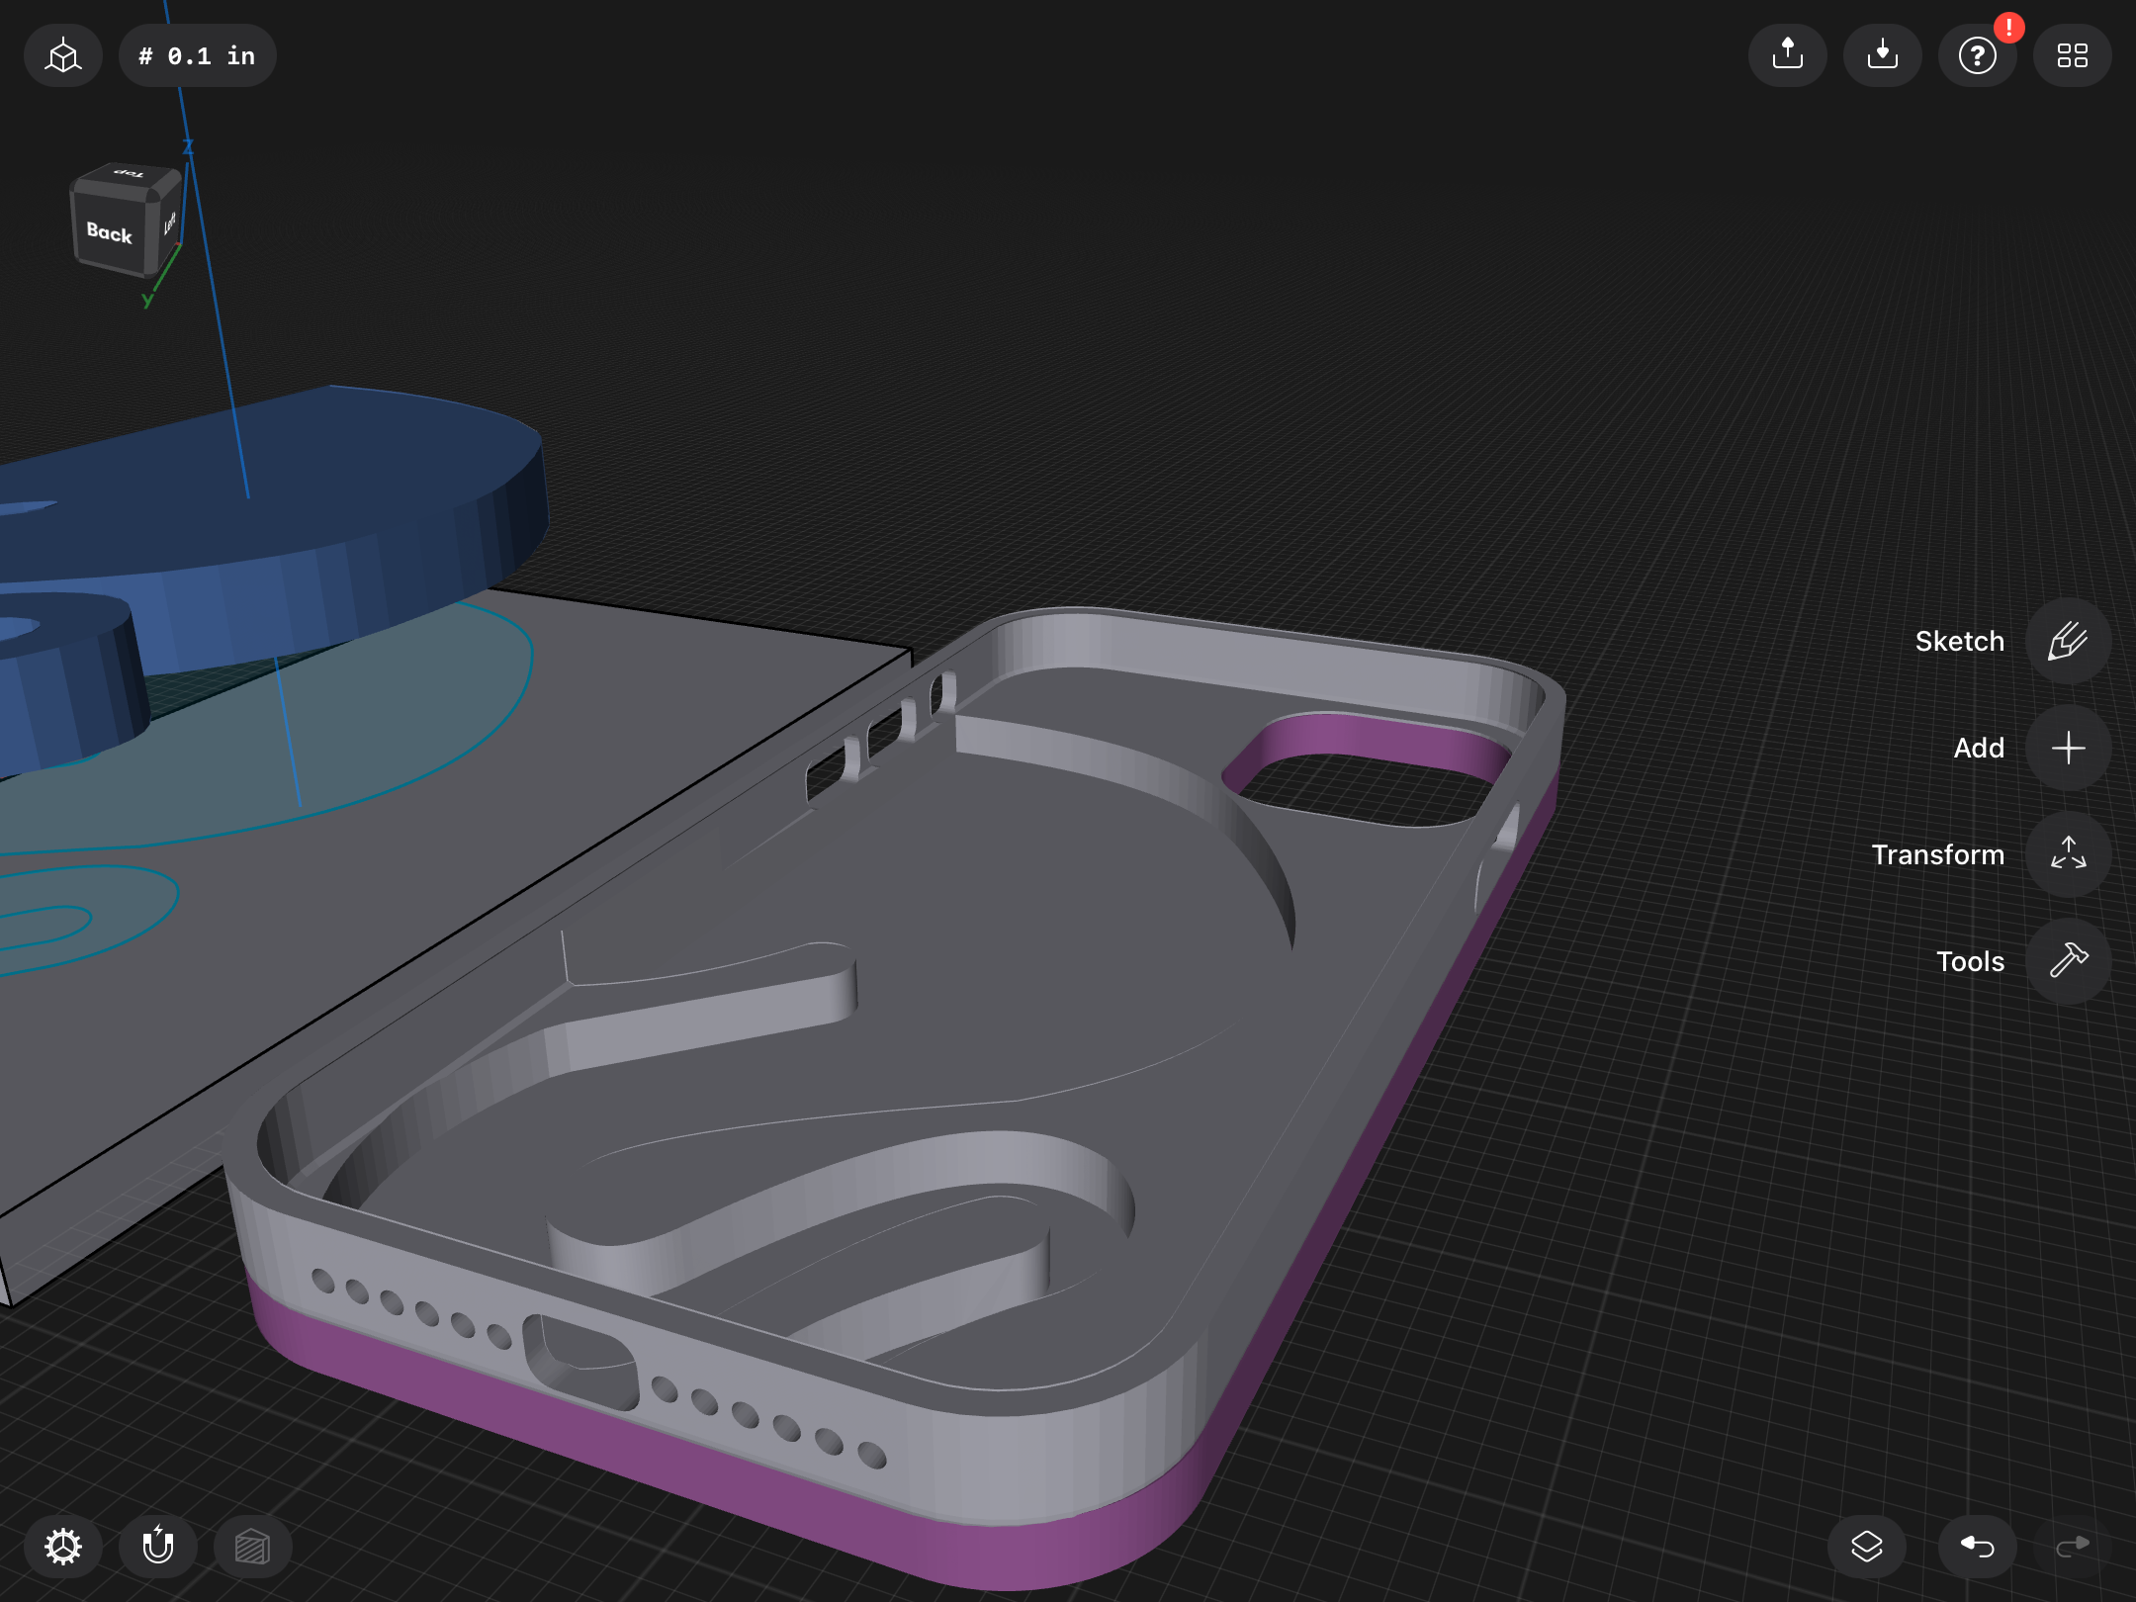Open the layers items panel
Screen dimensions: 2136x1602
click(x=1866, y=1546)
